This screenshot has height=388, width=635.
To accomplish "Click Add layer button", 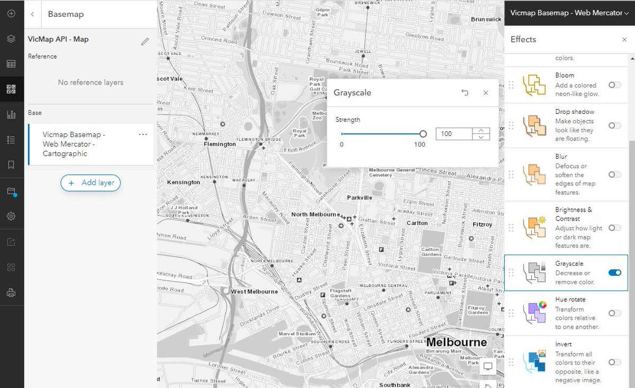I will pyautogui.click(x=90, y=183).
